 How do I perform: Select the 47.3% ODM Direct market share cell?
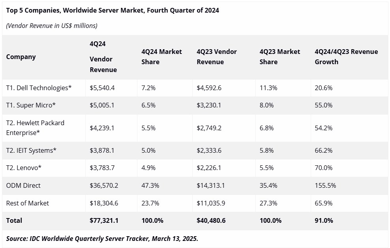pyautogui.click(x=150, y=185)
